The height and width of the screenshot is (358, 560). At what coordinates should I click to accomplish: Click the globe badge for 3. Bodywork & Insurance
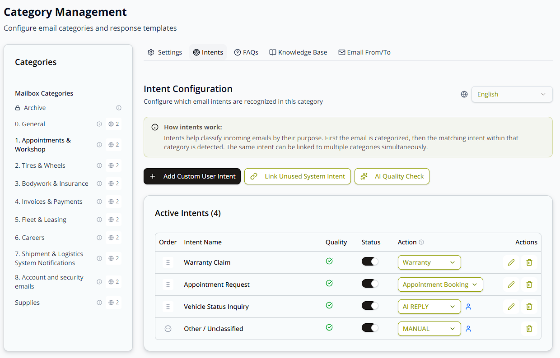pyautogui.click(x=113, y=184)
